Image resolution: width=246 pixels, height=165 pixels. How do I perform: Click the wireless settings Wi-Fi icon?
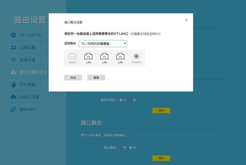13,60
